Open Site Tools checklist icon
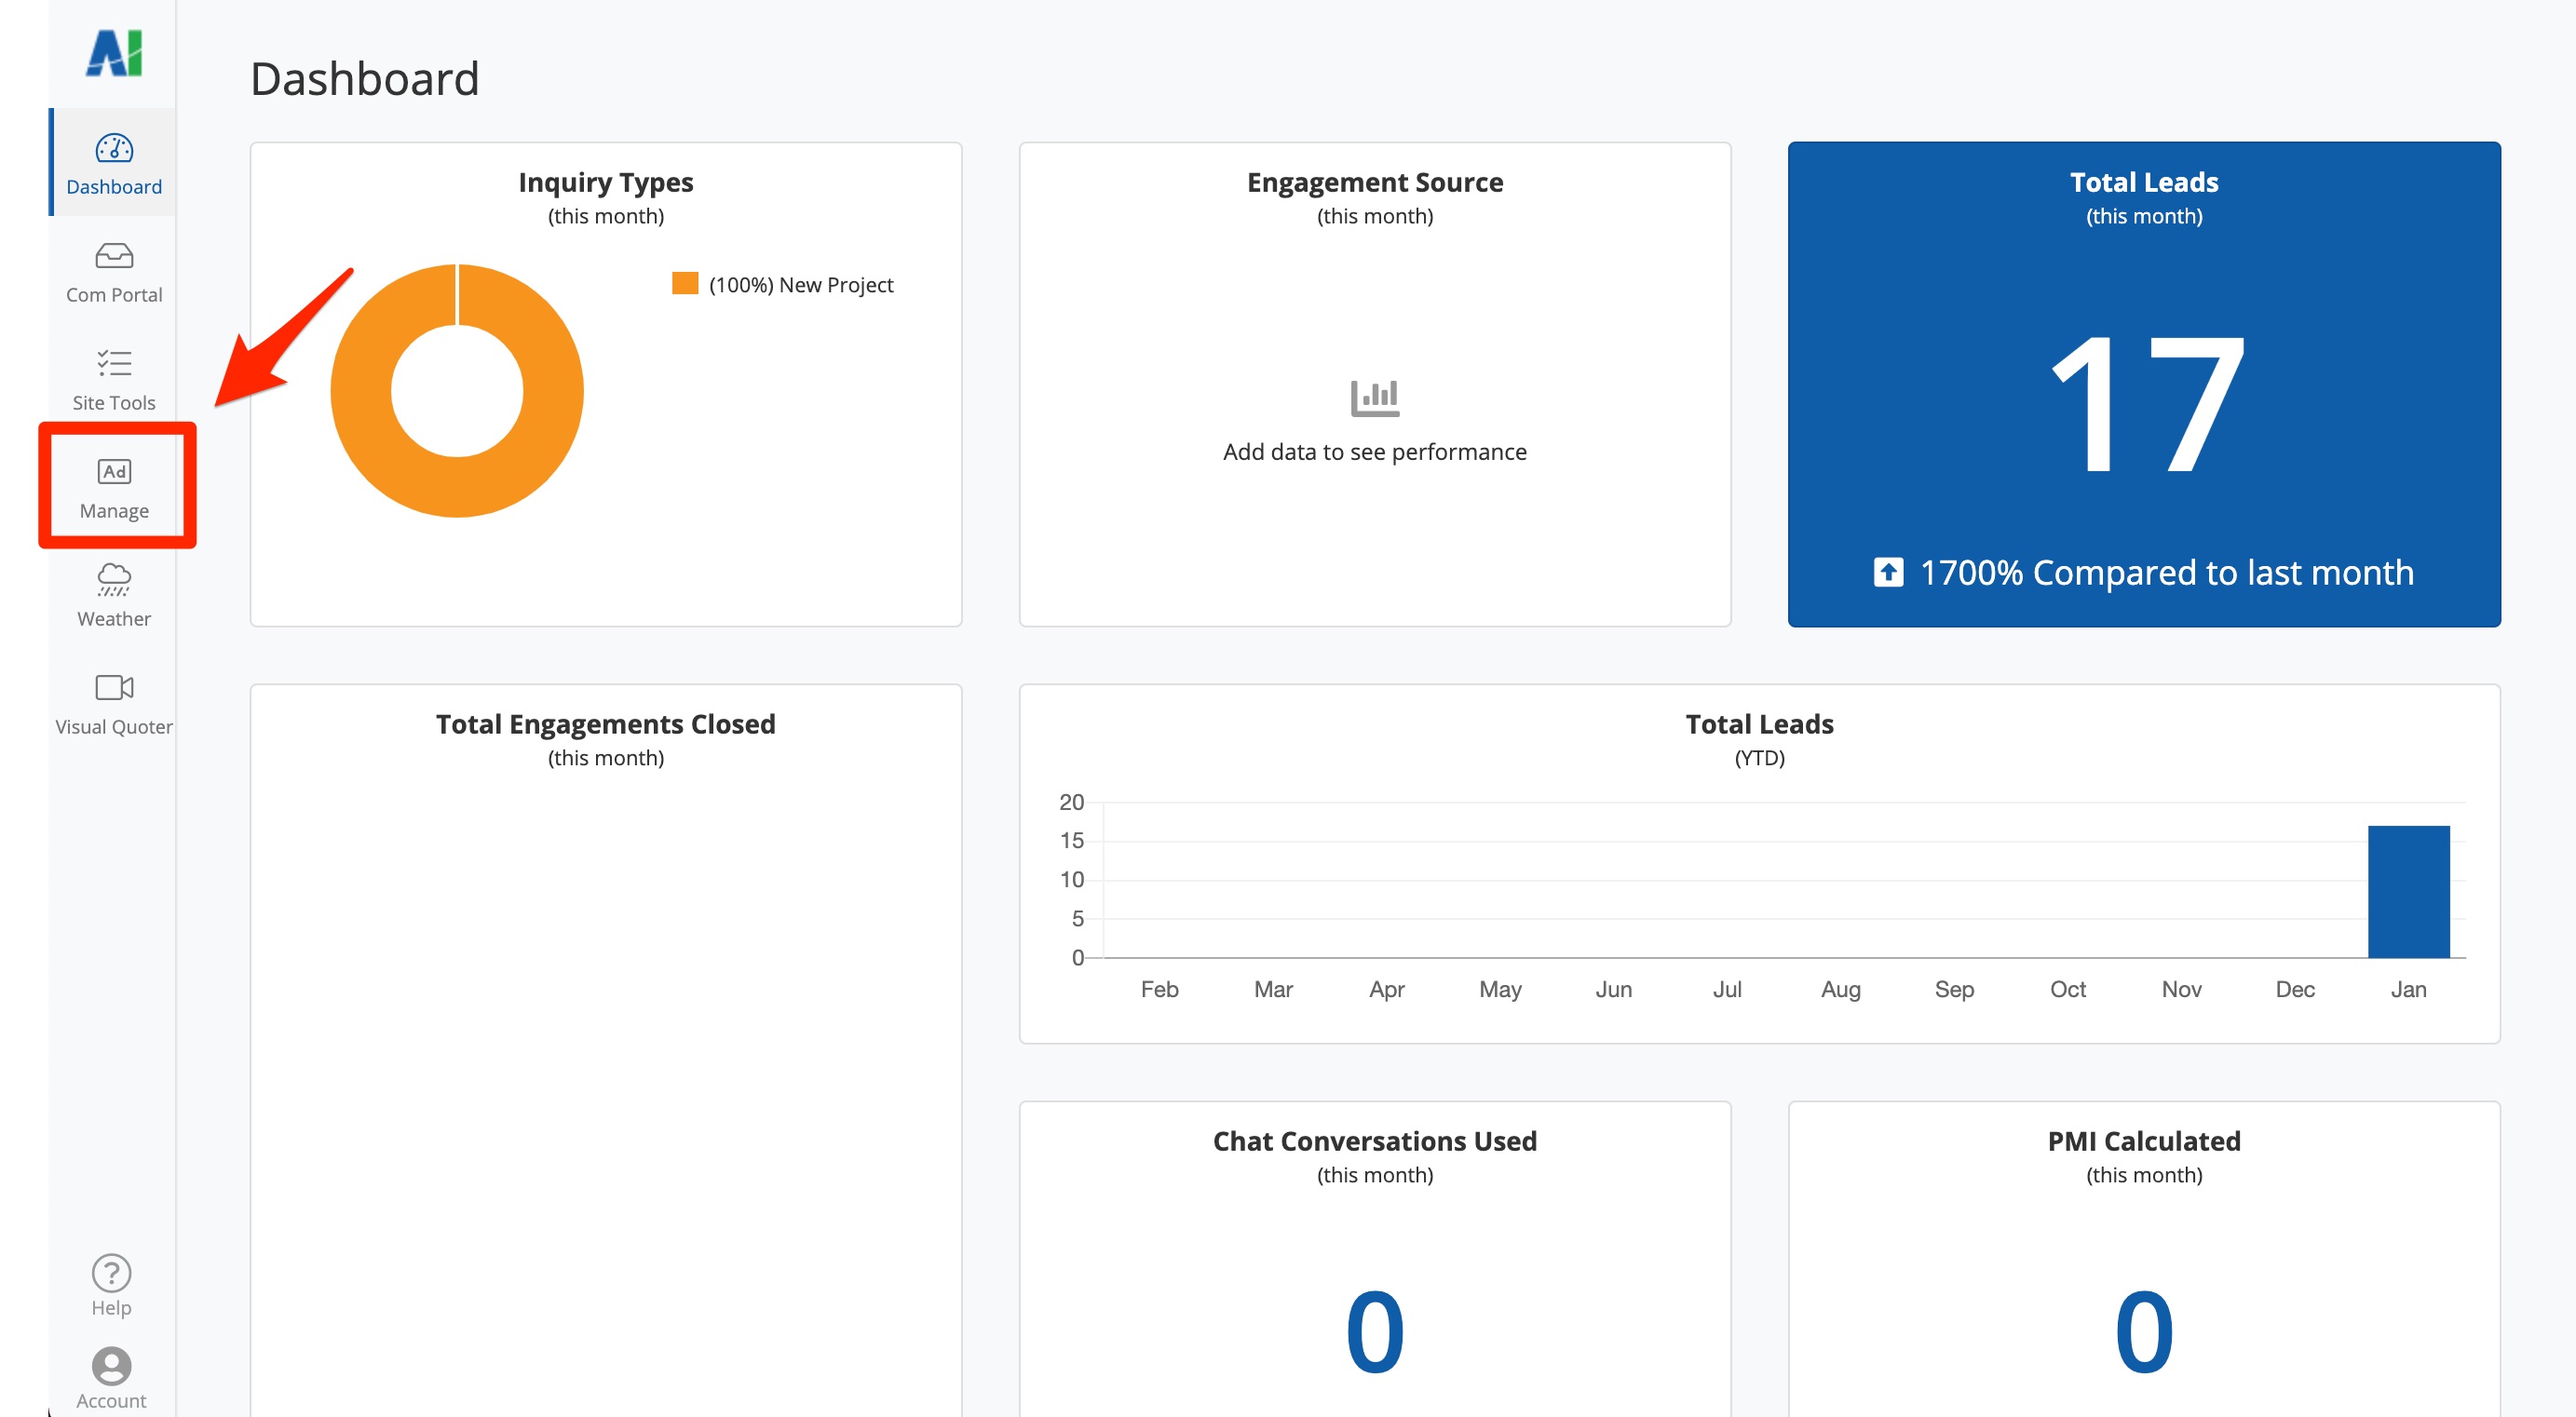Image resolution: width=2576 pixels, height=1417 pixels. coord(114,363)
